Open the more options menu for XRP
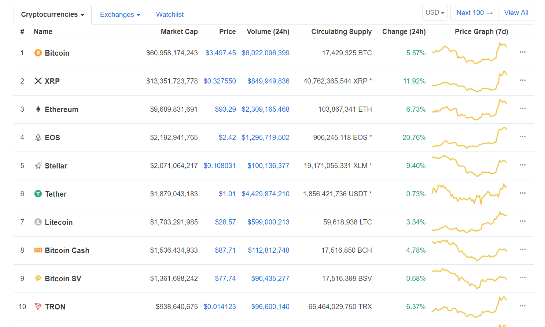 [x=523, y=80]
